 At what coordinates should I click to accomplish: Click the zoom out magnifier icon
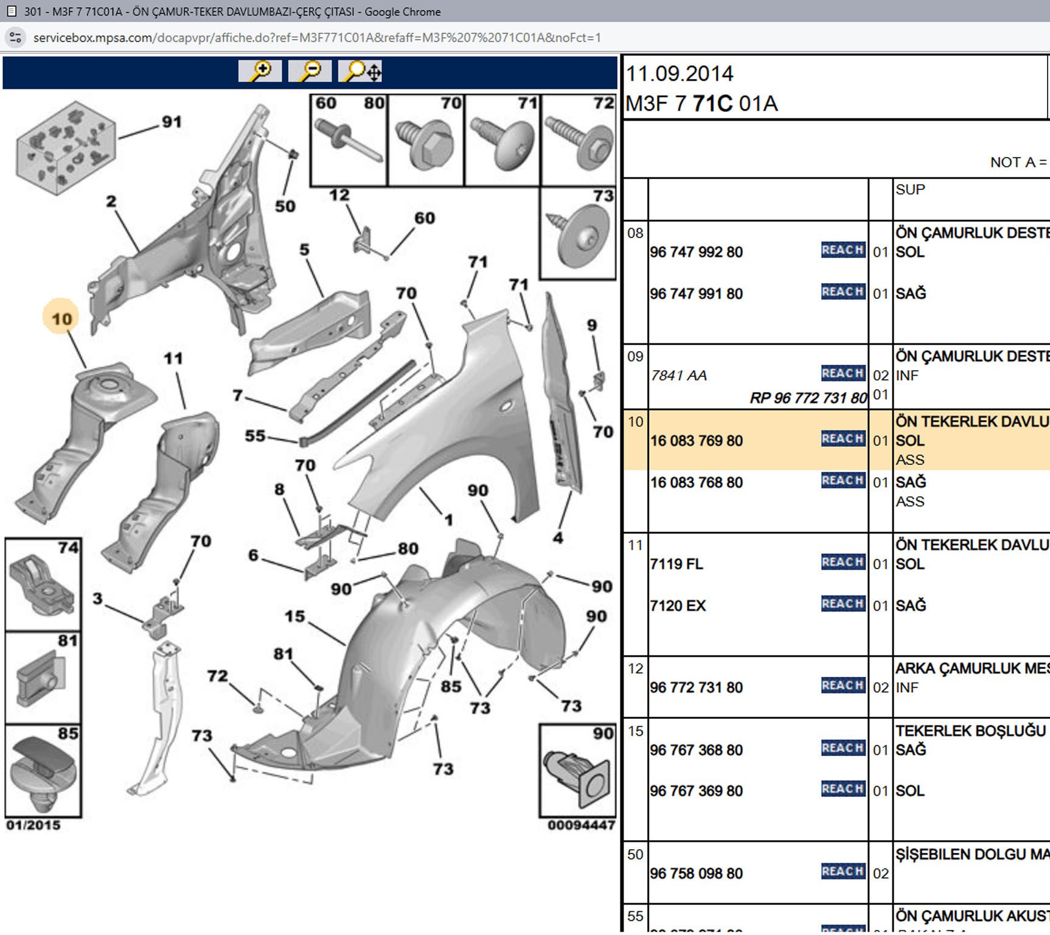(310, 71)
